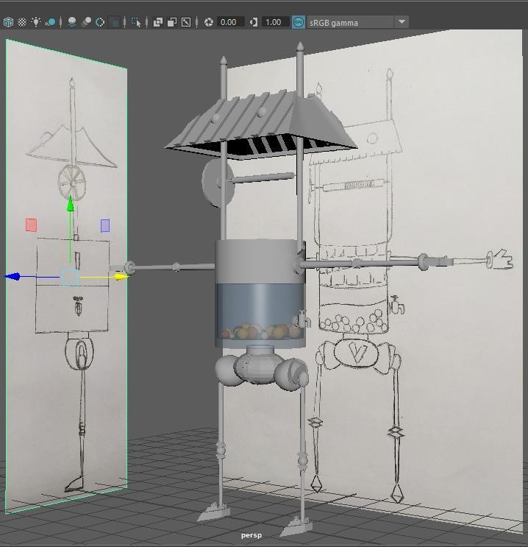Viewport: 528px width, 547px height.
Task: Click the X-ray joints icon
Action: click(186, 22)
